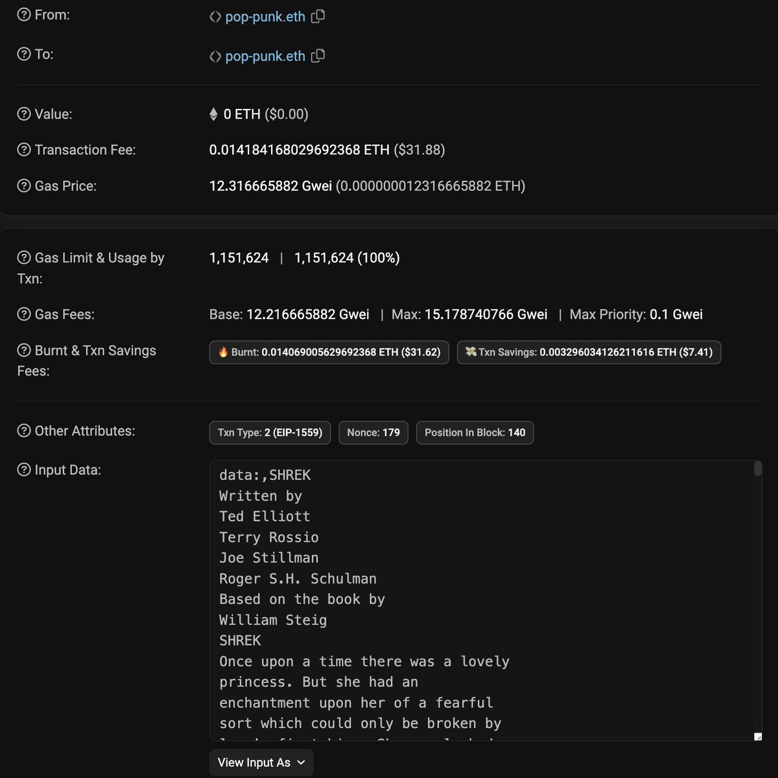
Task: Copy the From address pop-punk.eth
Action: click(318, 16)
